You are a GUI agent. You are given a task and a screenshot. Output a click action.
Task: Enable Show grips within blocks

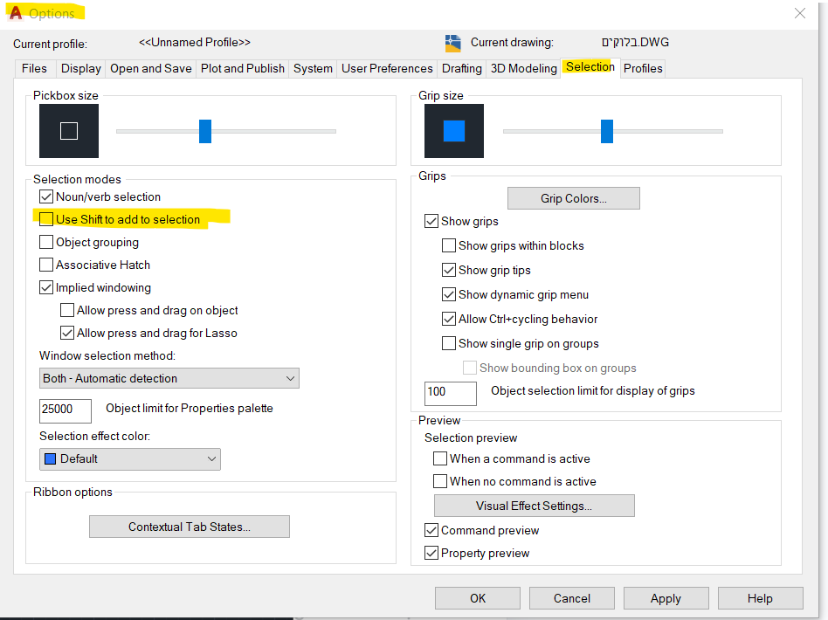click(x=449, y=245)
